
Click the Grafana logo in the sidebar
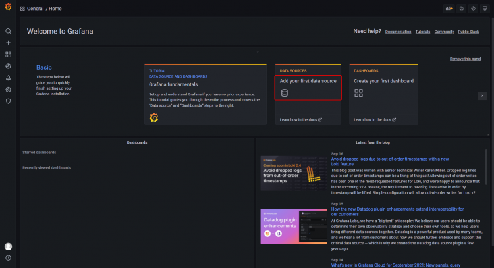8,7
